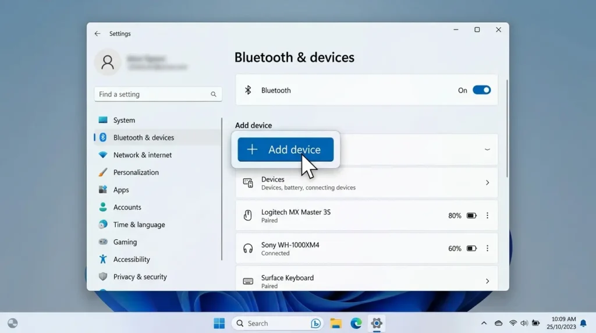The width and height of the screenshot is (596, 333).
Task: Click the Bluetooth symbol icon in Bluetooth card
Action: (248, 90)
